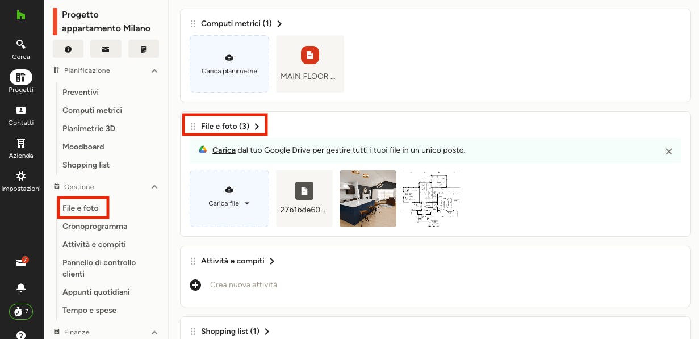Select Cronoprogramma in sidebar menu
Viewport: 699px width, 339px height.
(x=95, y=226)
